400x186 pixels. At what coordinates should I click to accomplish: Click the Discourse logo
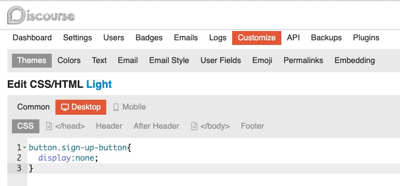pos(41,16)
